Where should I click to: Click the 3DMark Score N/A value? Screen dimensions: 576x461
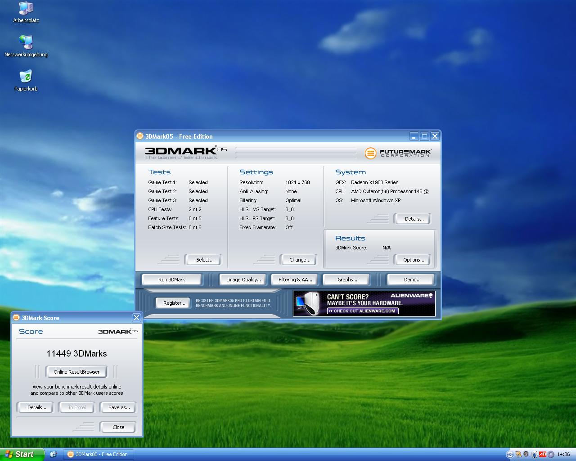click(x=387, y=248)
